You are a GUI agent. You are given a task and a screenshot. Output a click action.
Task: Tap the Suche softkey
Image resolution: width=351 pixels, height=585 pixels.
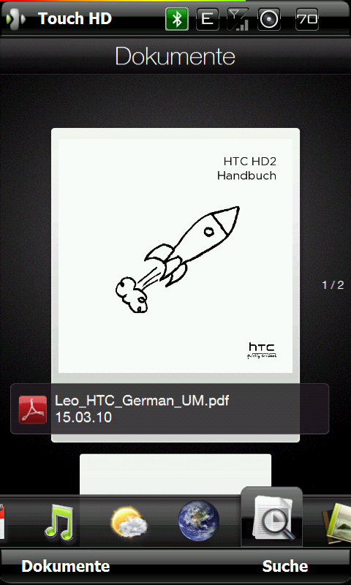[285, 566]
